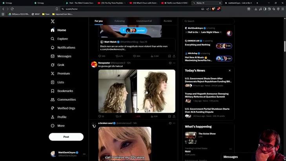This screenshot has width=286, height=161.
Task: Open The Axios Show live item
Action: 208,137
